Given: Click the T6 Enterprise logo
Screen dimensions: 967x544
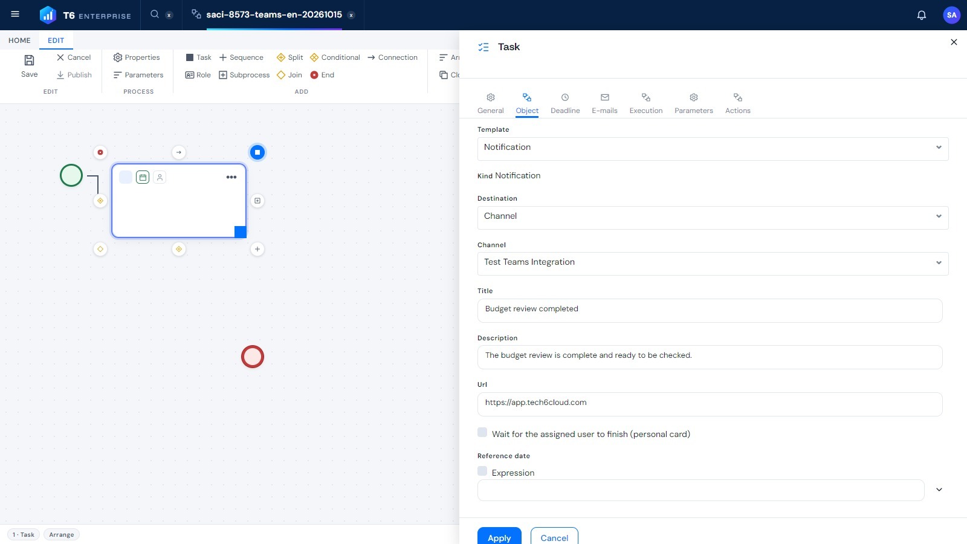Looking at the screenshot, I should click(85, 15).
